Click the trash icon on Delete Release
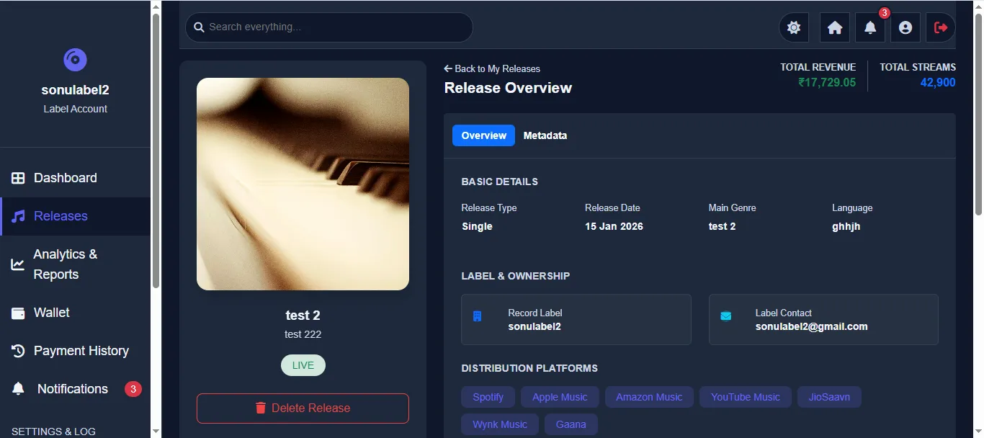Screen dimensions: 984x438 click(261, 408)
